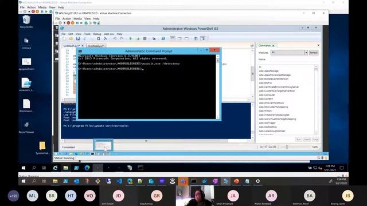This screenshot has height=206, width=367.
Task: Click red Turn Off button in inner VM toolbar
Action: click(68, 23)
